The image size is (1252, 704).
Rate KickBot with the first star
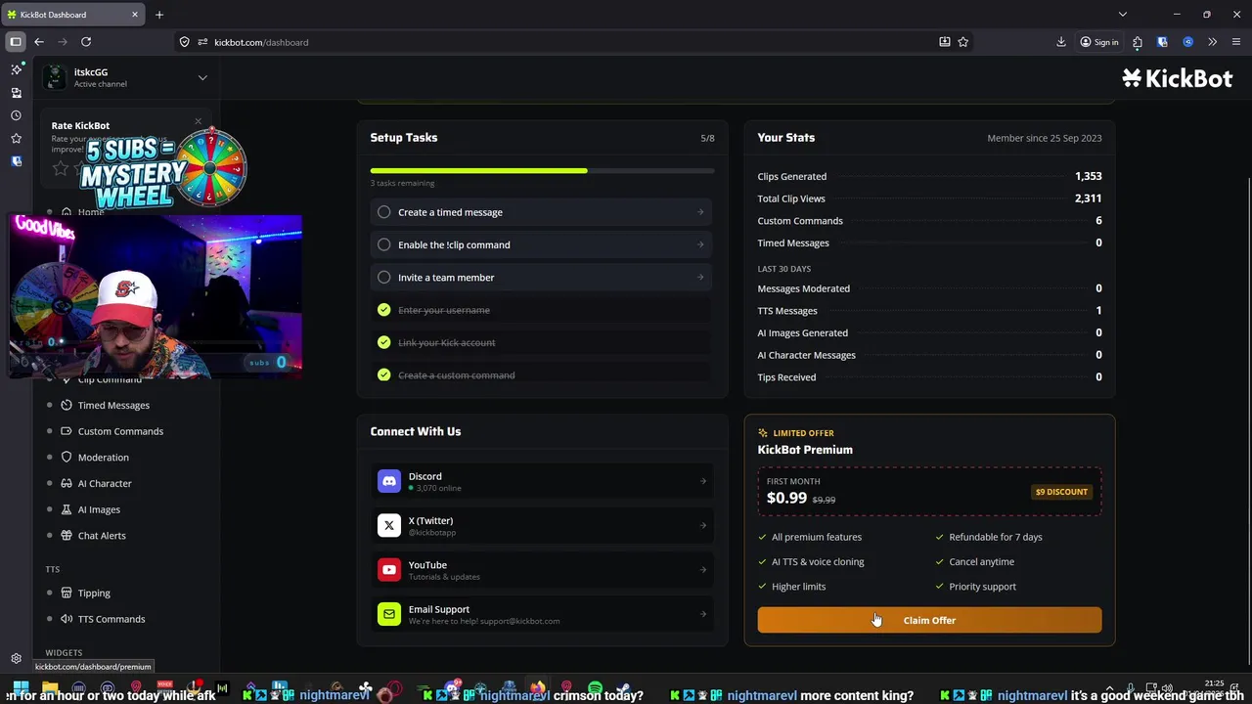pos(61,169)
